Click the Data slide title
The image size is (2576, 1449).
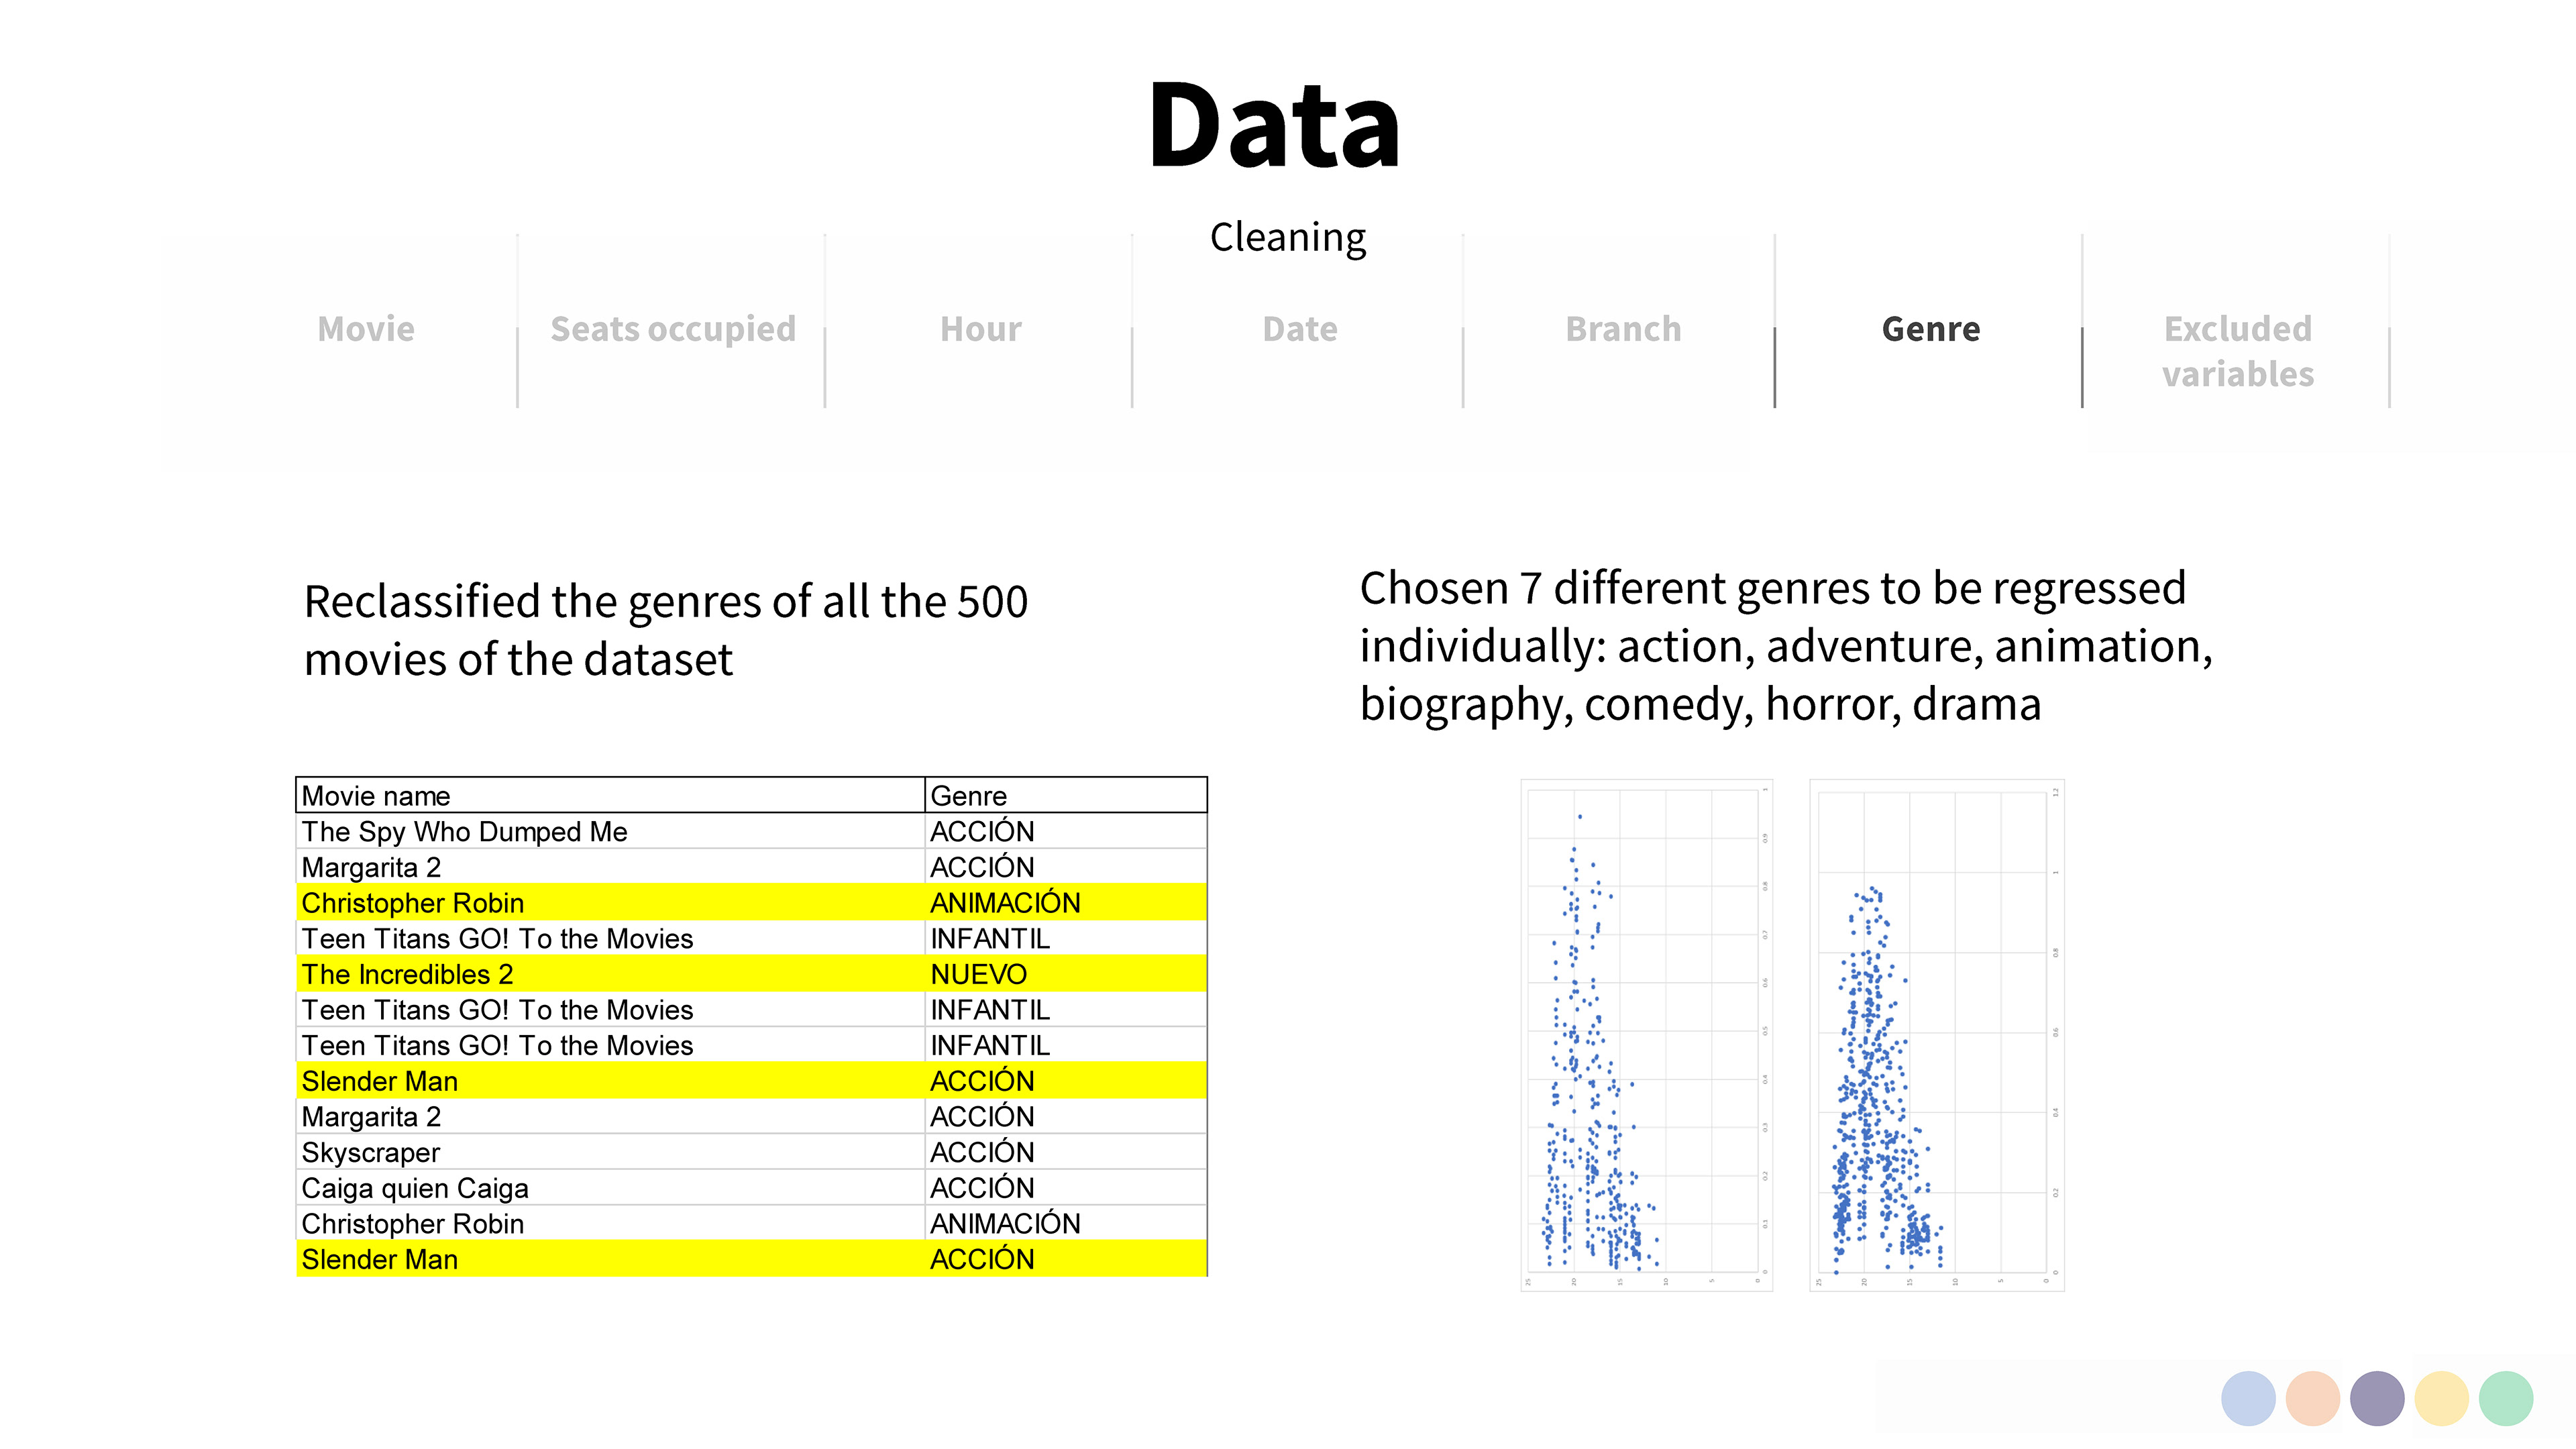click(x=1274, y=125)
